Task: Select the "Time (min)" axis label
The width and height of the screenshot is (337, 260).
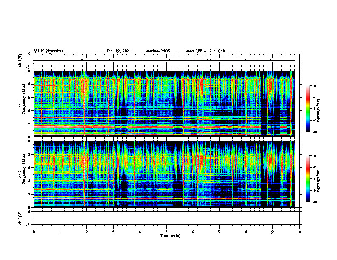Action: pos(170,236)
